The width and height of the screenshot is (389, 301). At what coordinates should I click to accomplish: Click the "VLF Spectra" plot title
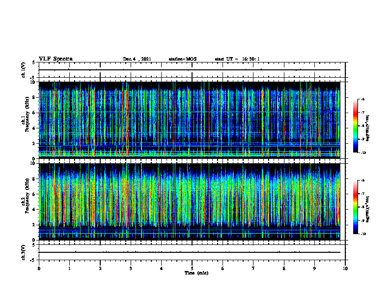[x=56, y=59]
